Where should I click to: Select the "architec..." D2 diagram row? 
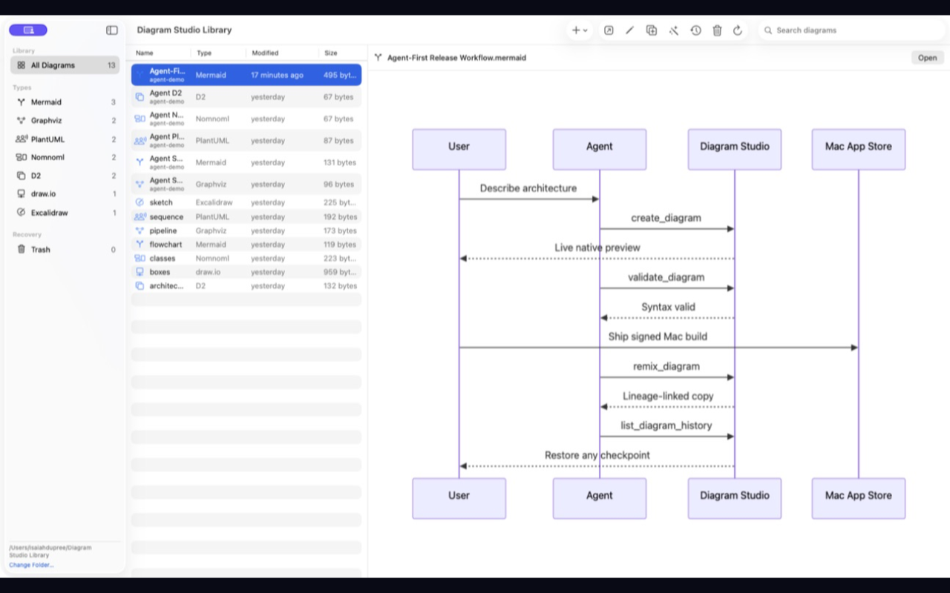click(246, 286)
